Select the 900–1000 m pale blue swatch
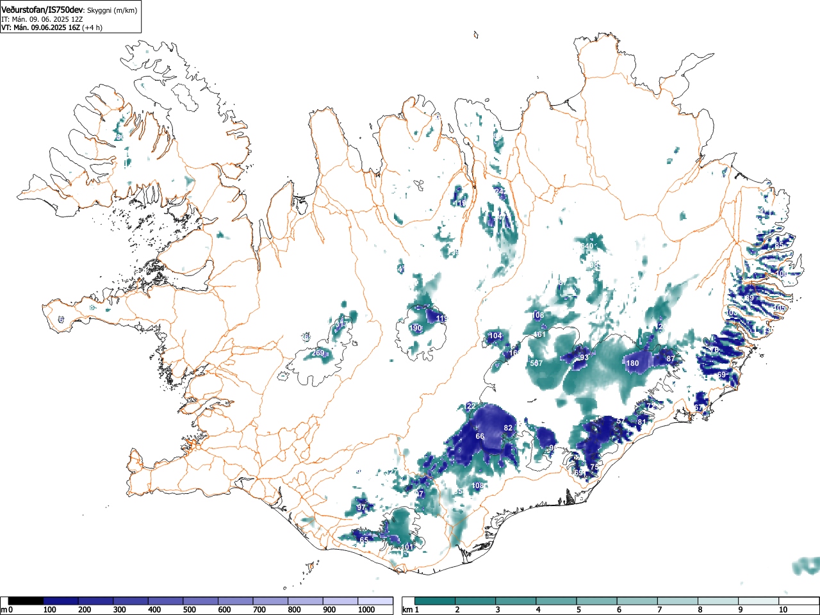 (x=340, y=601)
